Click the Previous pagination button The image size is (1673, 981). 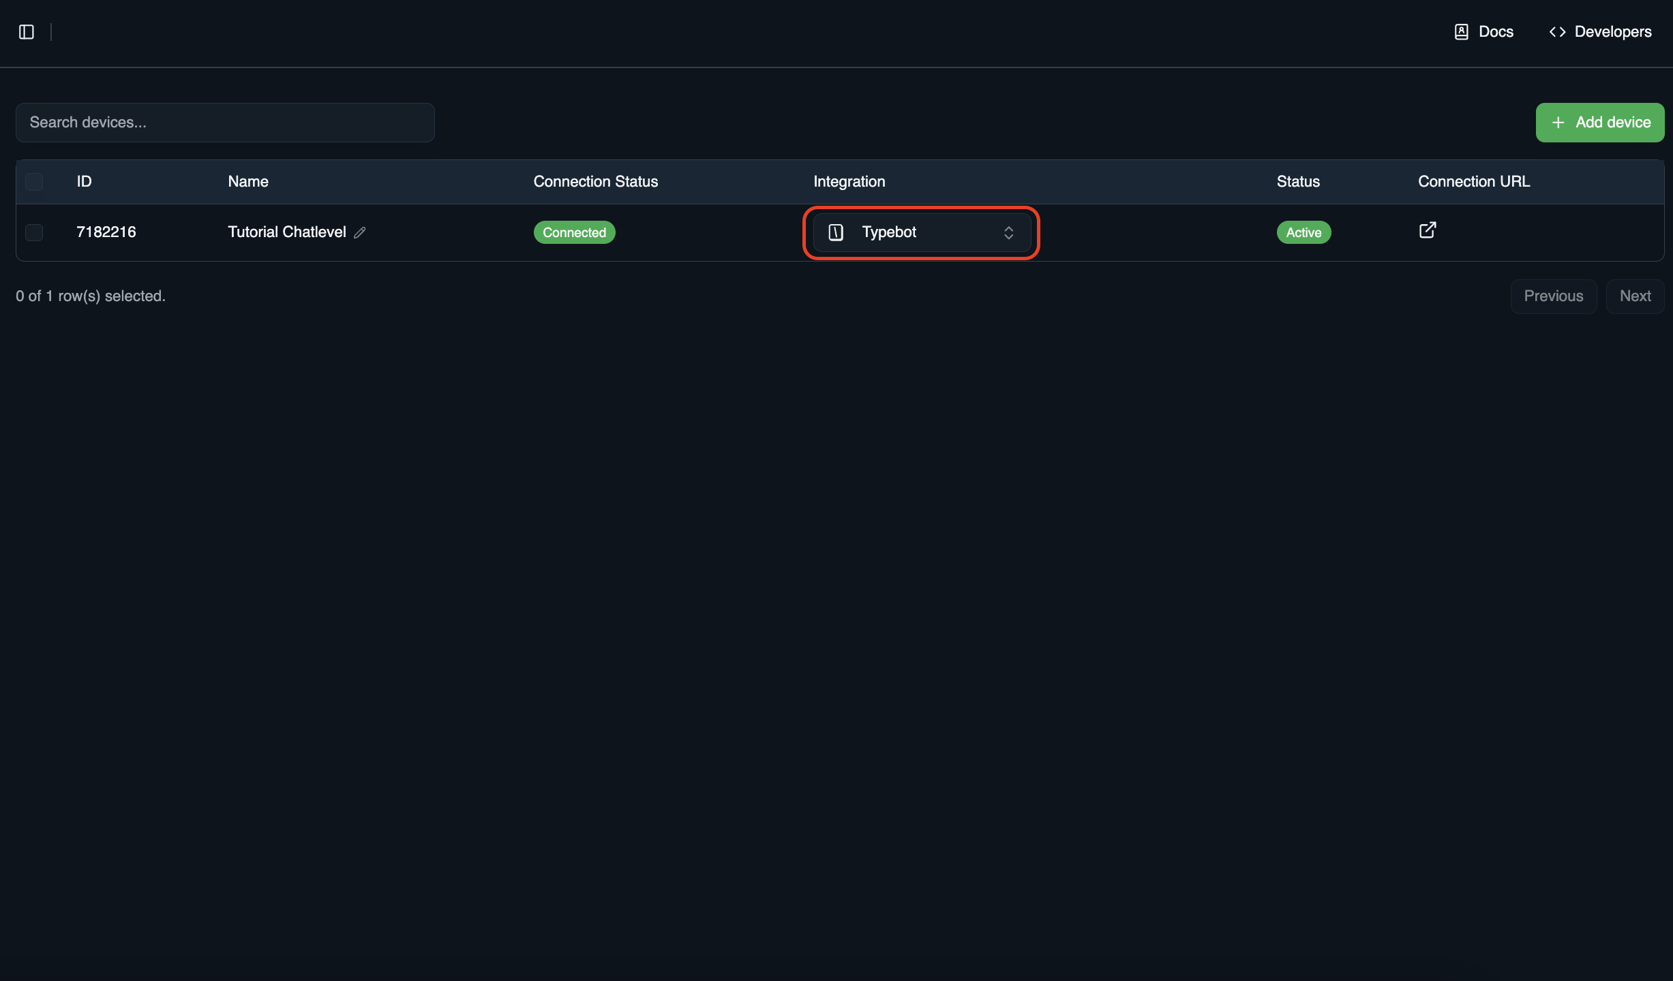(1554, 296)
